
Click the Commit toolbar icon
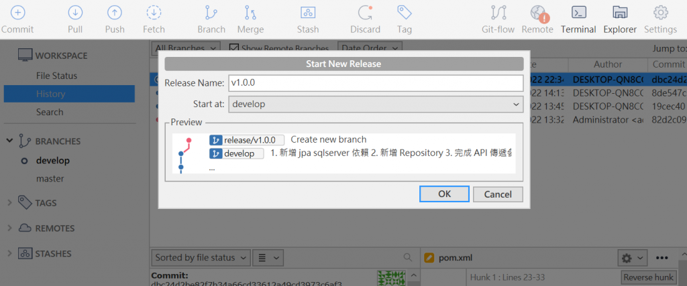click(17, 13)
